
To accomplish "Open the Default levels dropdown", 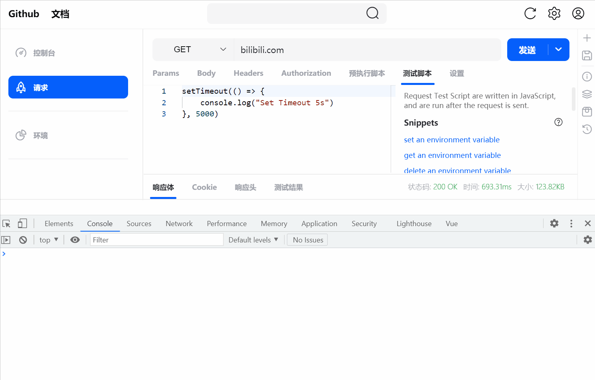I will pos(253,240).
